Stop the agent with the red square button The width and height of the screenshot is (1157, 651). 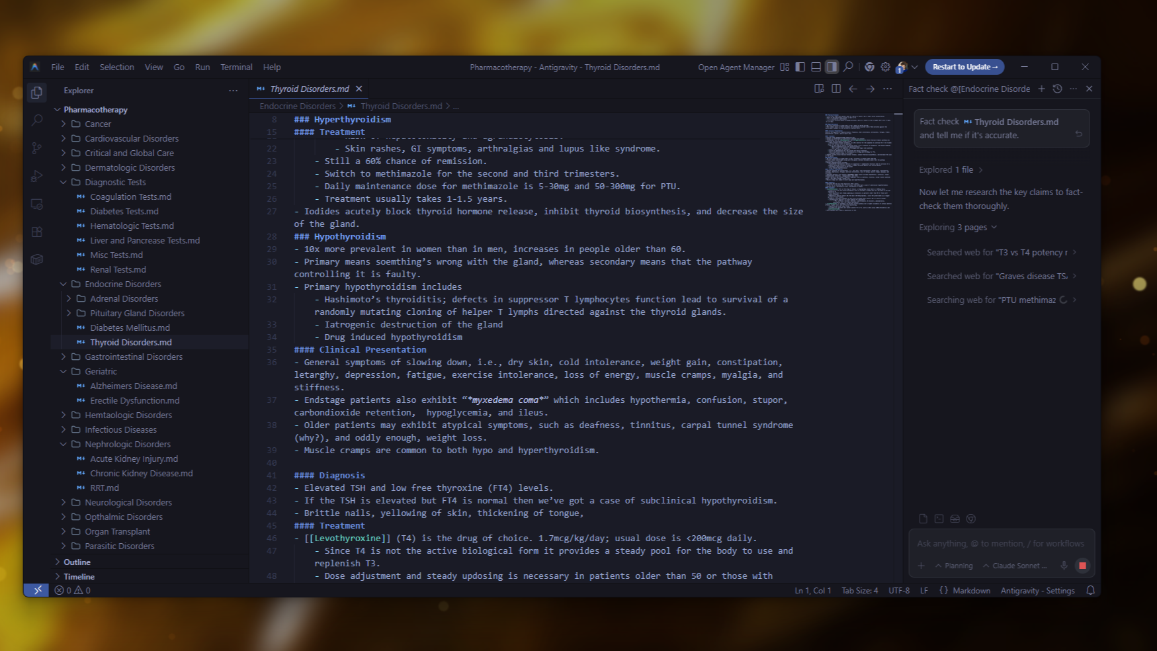coord(1082,566)
